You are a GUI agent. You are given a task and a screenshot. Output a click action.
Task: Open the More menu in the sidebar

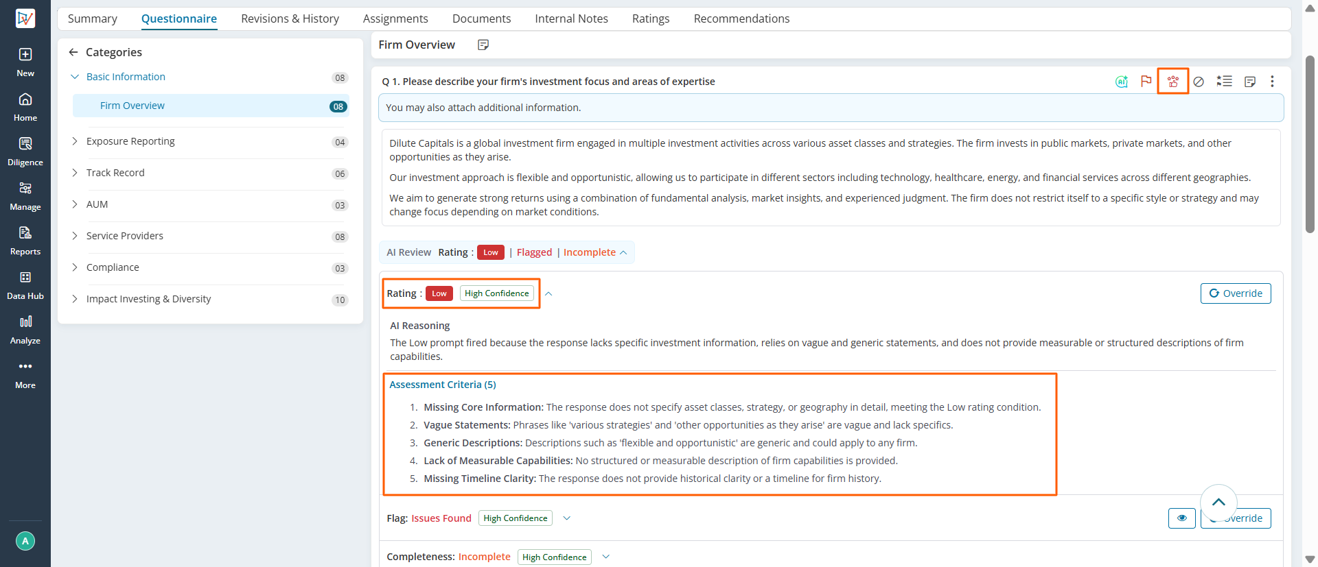tap(25, 374)
